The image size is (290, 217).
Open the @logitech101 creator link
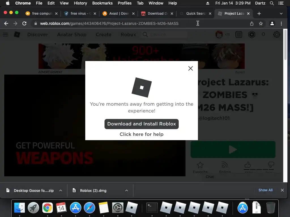(x=214, y=118)
